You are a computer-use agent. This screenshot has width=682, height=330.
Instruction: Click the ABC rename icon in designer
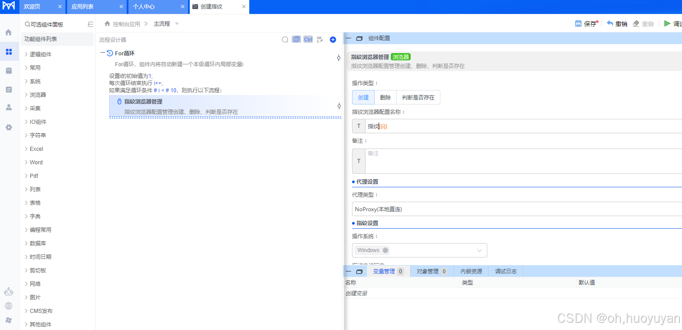320,40
